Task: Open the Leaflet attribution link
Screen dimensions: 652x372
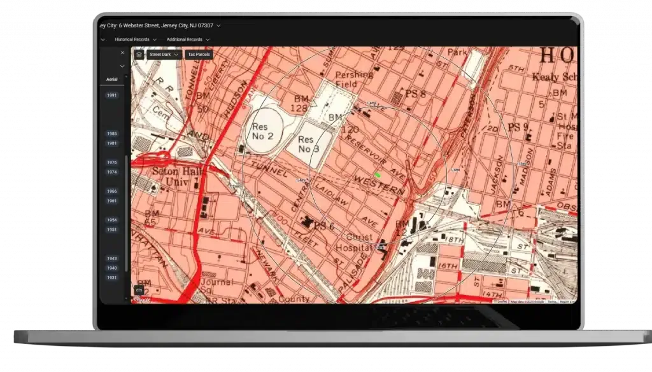Action: tap(501, 302)
